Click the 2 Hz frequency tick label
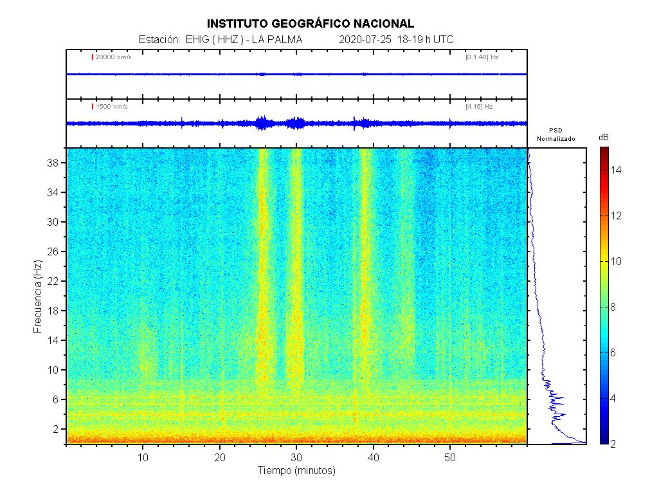Viewport: 659px width, 494px height. (55, 429)
